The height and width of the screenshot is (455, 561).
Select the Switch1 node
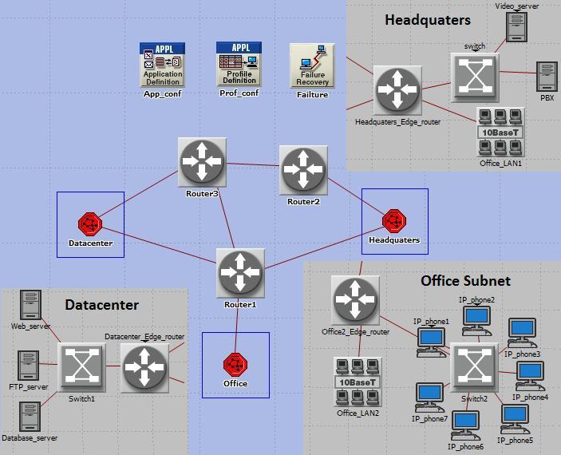coord(81,368)
